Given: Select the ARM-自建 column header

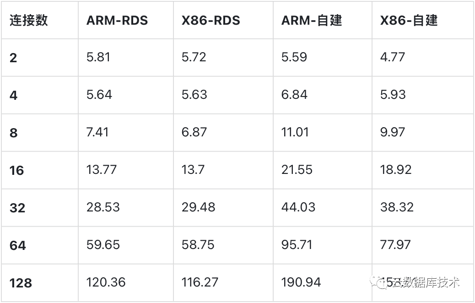Looking at the screenshot, I should (x=312, y=21).
